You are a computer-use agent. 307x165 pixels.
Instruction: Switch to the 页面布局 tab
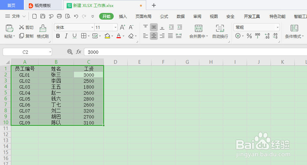point(144,17)
